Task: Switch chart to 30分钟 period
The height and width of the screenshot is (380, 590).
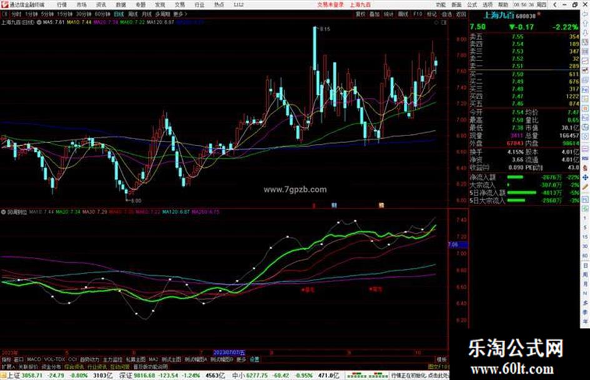Action: [x=83, y=14]
